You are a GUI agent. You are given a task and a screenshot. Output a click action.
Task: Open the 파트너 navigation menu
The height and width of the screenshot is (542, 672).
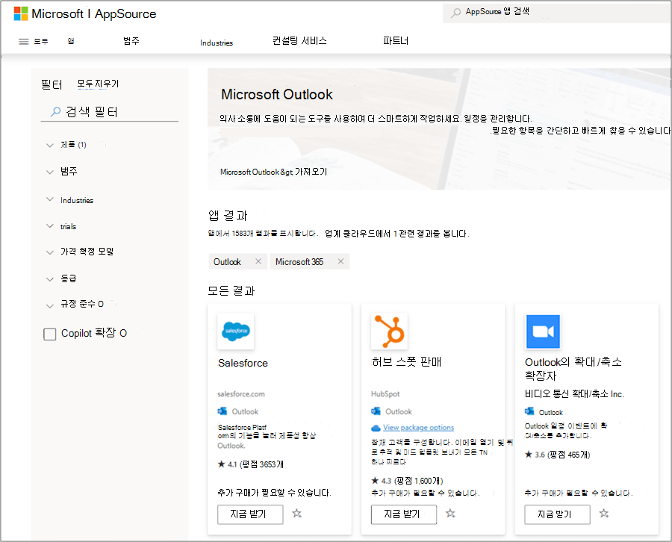point(396,41)
